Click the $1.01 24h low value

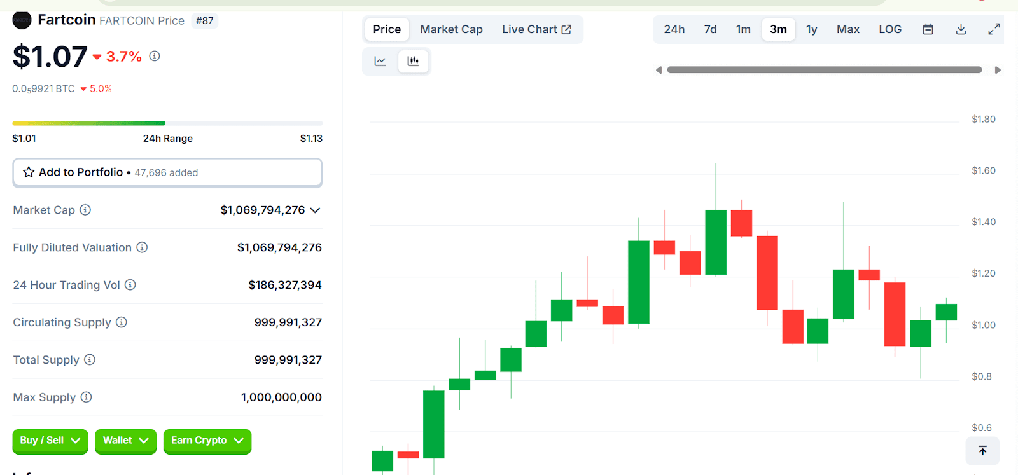24,139
